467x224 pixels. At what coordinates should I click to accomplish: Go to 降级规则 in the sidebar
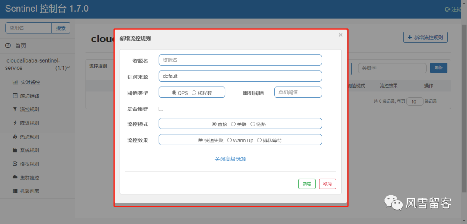coord(29,123)
